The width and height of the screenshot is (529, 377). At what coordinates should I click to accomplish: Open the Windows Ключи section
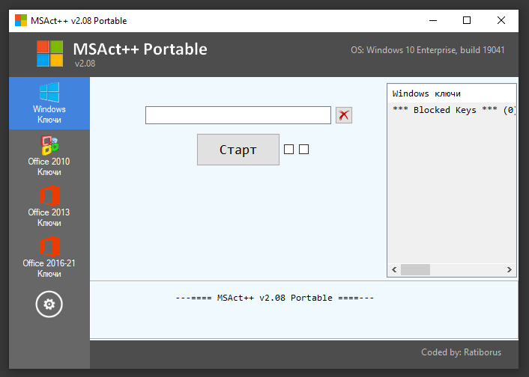[x=49, y=103]
